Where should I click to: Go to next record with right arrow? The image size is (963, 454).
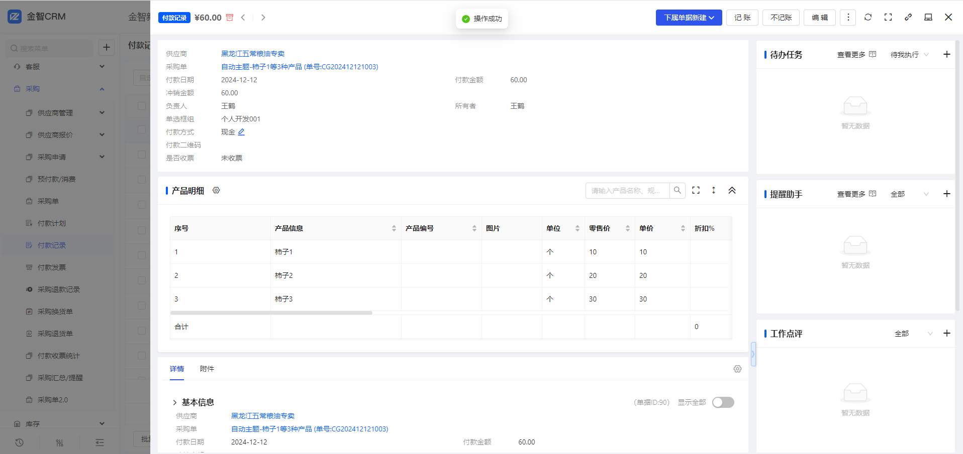tap(263, 18)
